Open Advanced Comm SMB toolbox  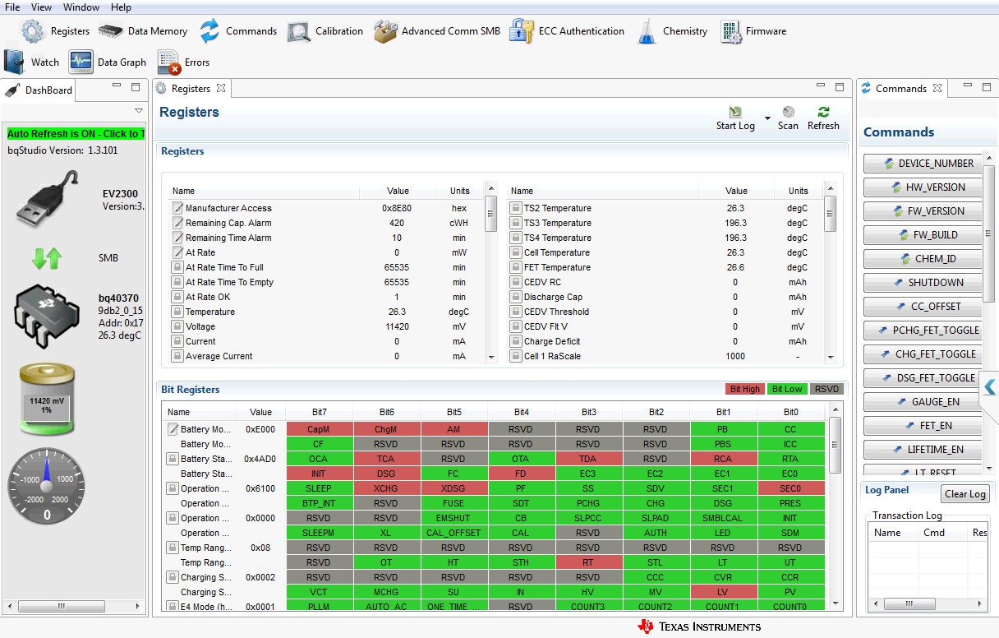tap(385, 31)
